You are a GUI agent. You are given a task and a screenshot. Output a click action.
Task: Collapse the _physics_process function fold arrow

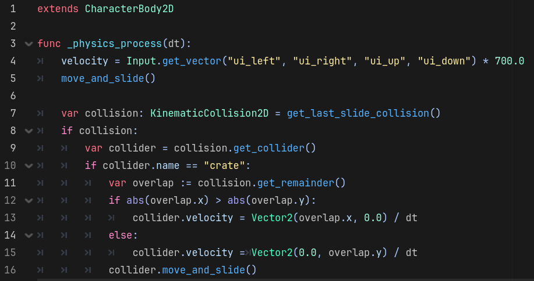click(29, 44)
